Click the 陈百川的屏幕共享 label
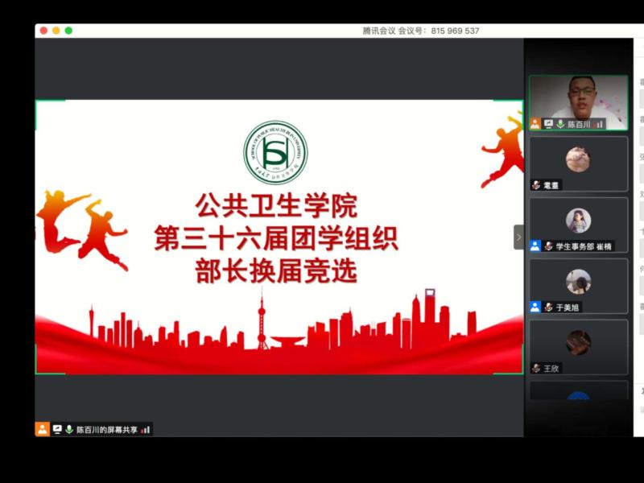The image size is (644, 483). [x=106, y=430]
